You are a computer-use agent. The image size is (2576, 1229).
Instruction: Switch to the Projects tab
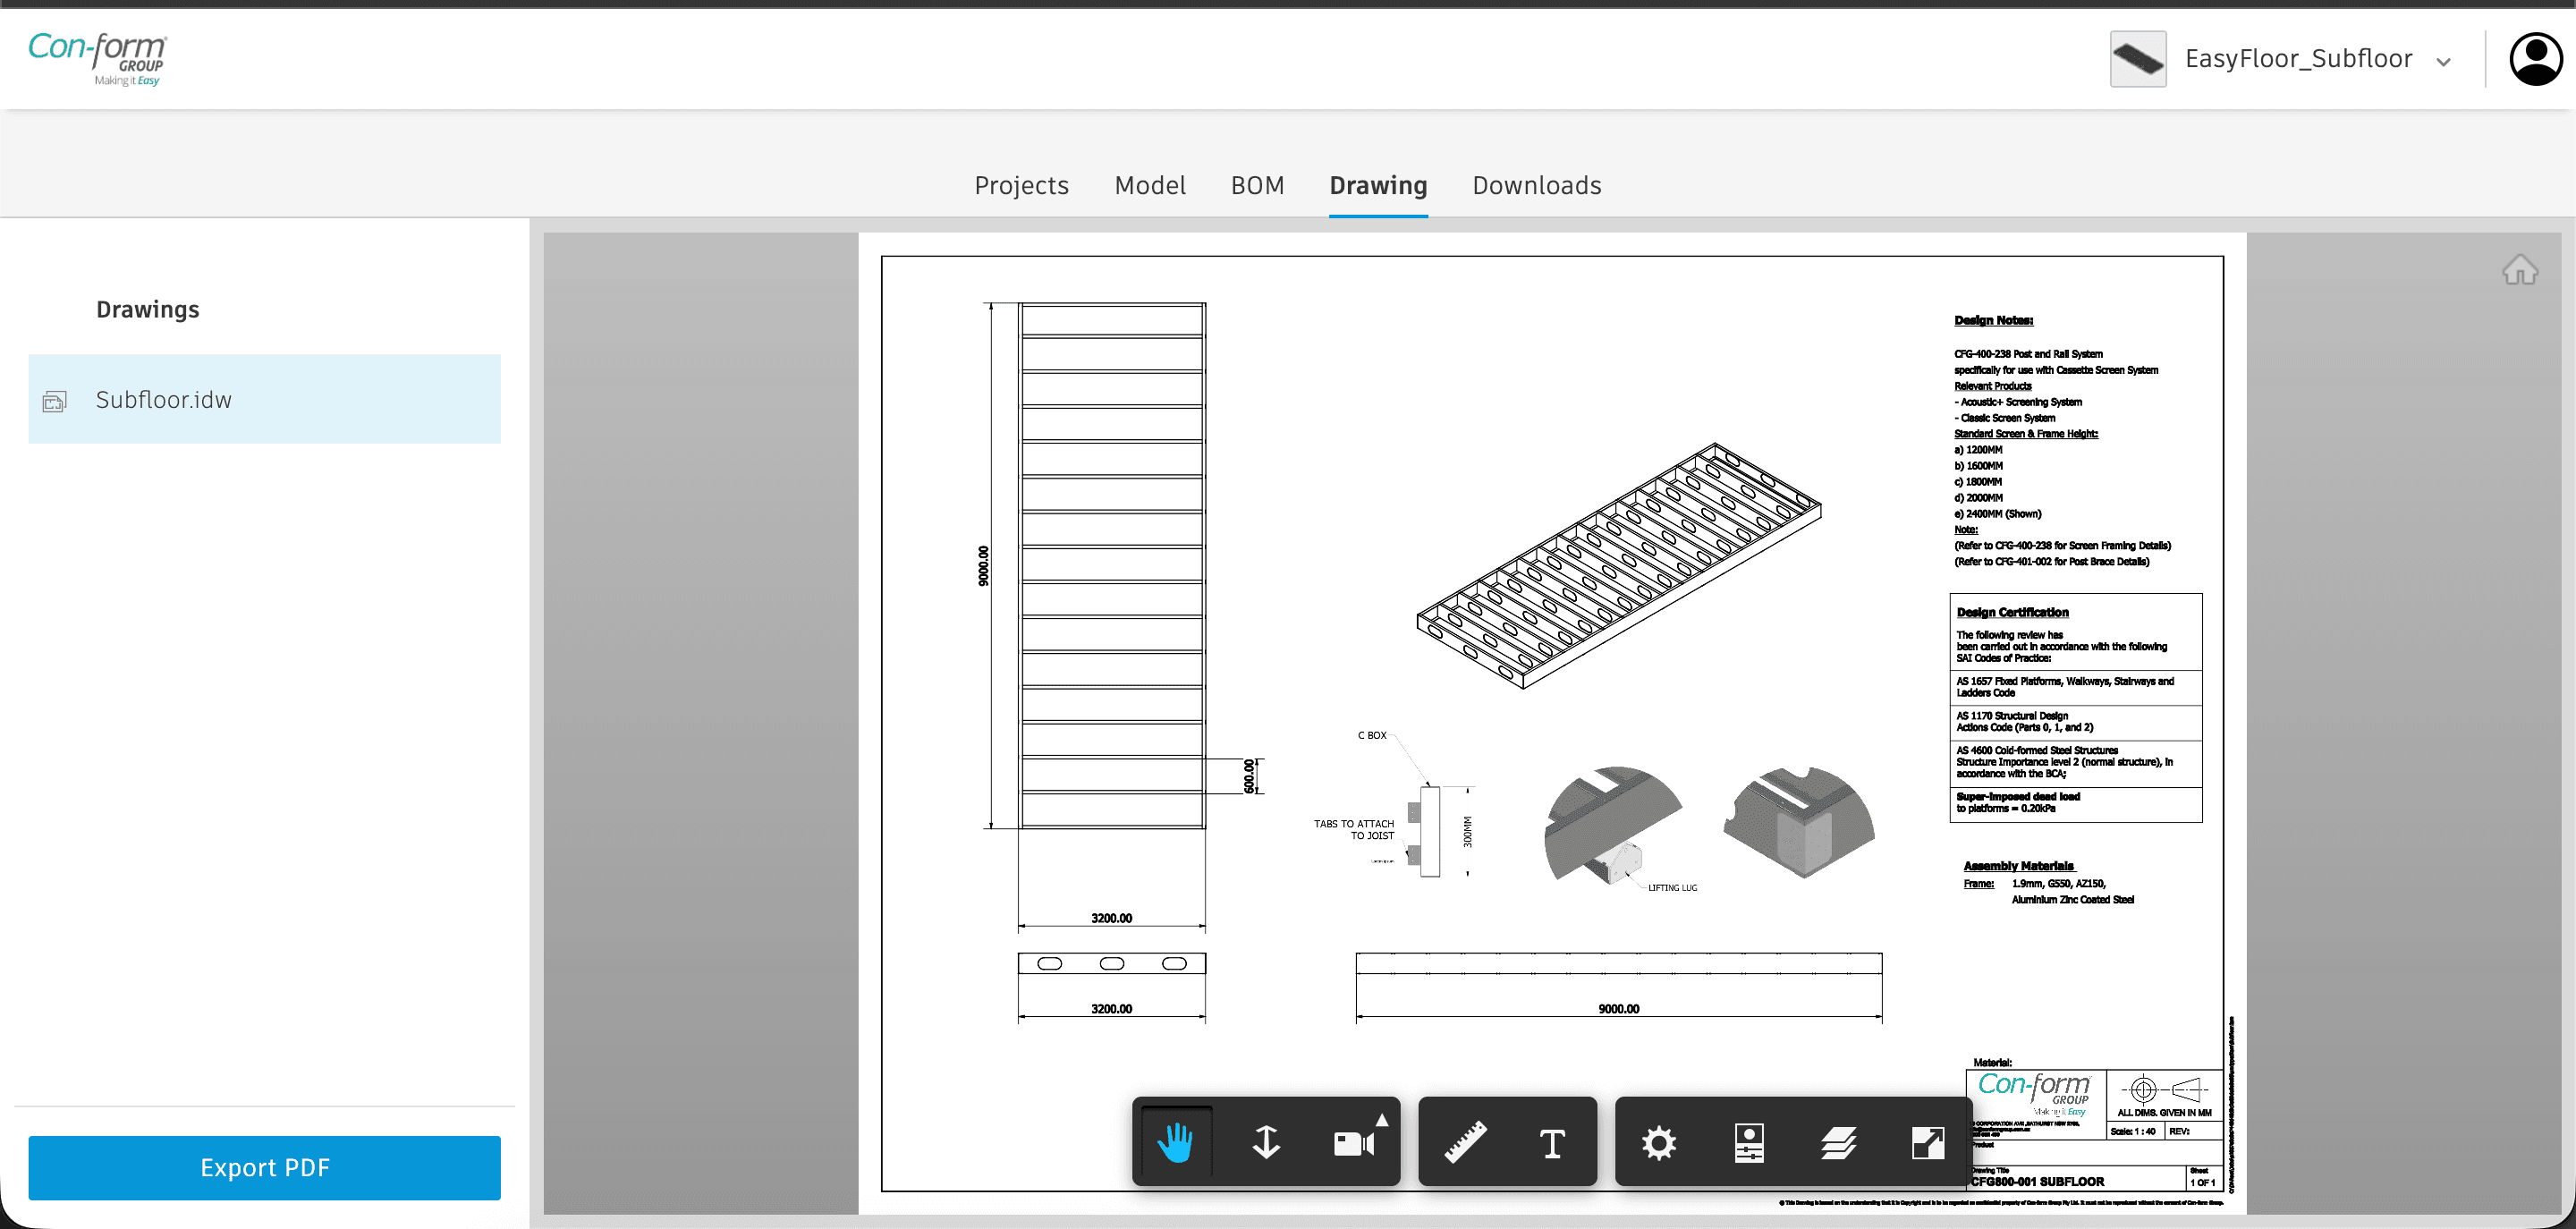(x=1021, y=185)
